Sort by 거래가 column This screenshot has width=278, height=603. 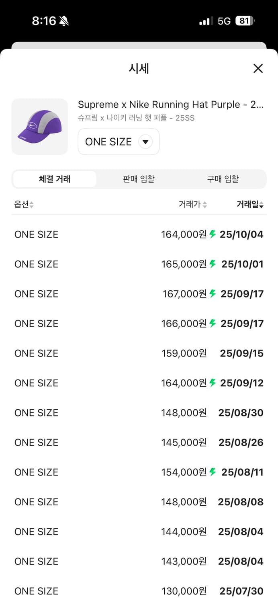point(192,205)
